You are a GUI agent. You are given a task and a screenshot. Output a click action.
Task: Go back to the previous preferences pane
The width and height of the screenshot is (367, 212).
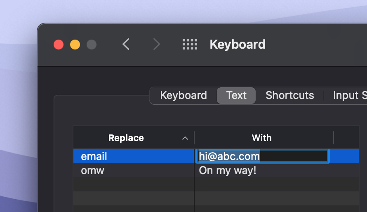[x=126, y=44]
